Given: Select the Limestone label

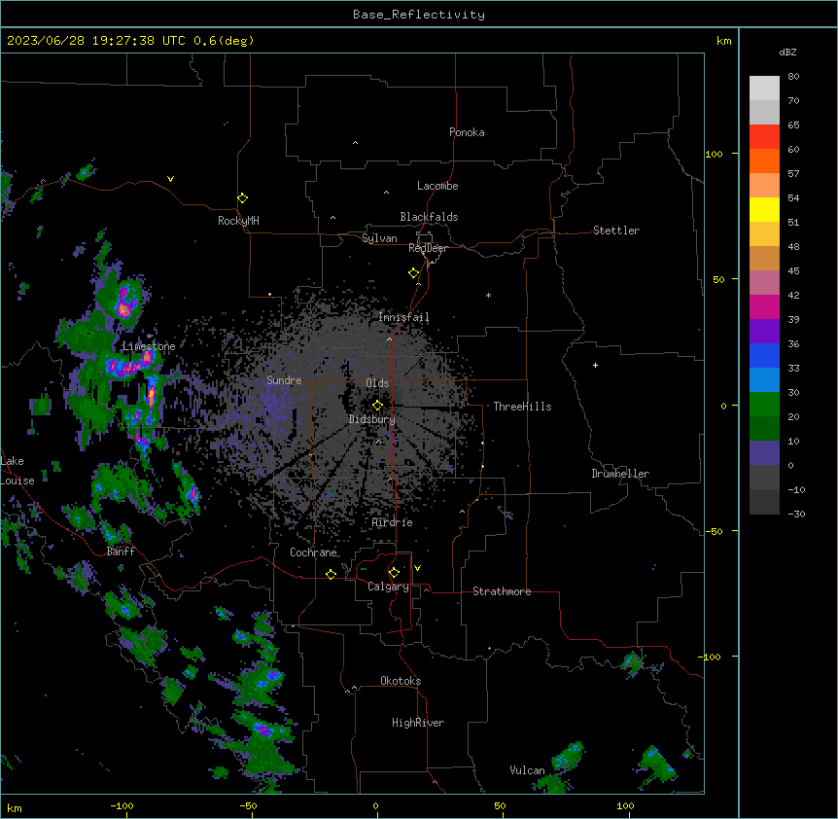Looking at the screenshot, I should click(149, 346).
